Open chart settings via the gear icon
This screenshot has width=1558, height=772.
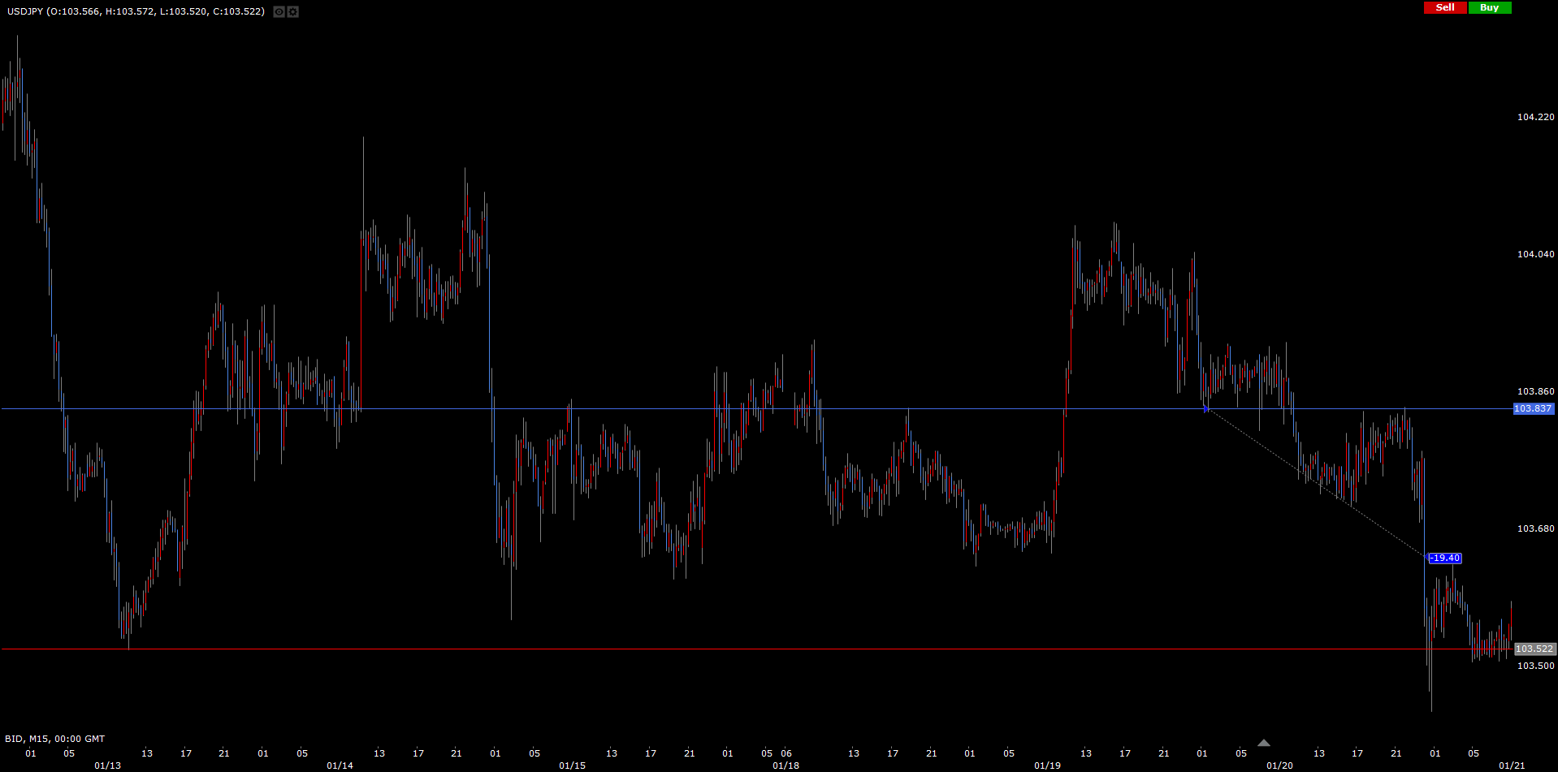pyautogui.click(x=293, y=12)
